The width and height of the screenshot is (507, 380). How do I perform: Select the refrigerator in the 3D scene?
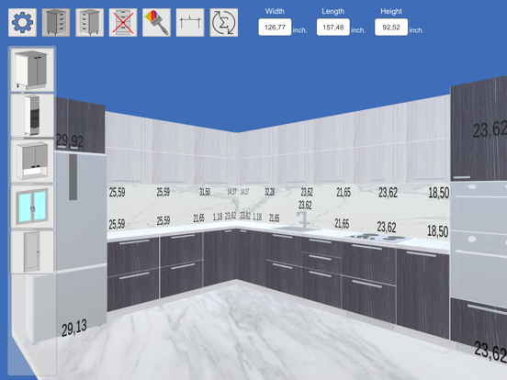[x=81, y=240]
